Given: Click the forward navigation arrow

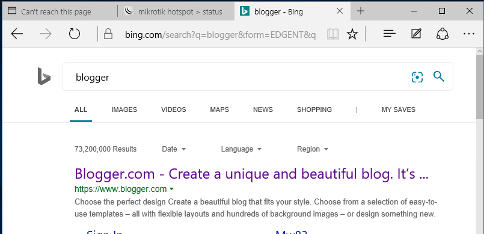Looking at the screenshot, I should point(46,34).
